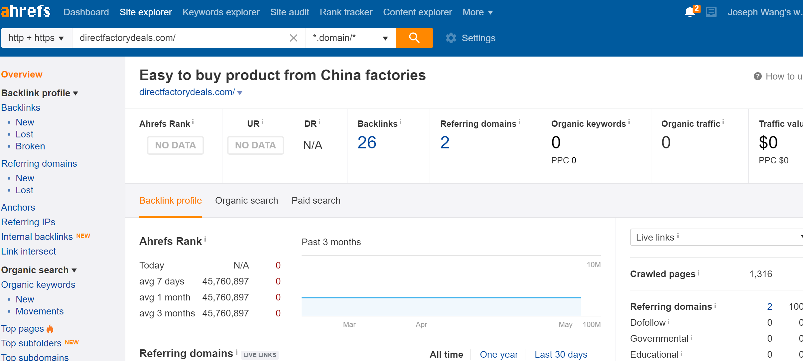Open Keywords explorer
The width and height of the screenshot is (803, 361).
(221, 12)
